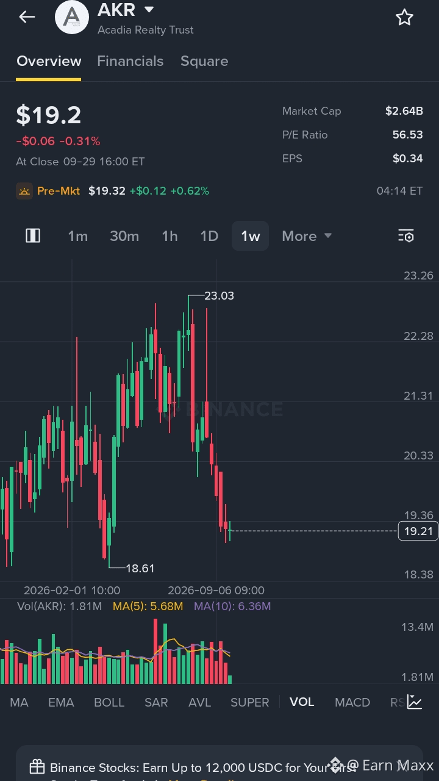The height and width of the screenshot is (781, 439).
Task: Open the Square tab
Action: [x=204, y=61]
